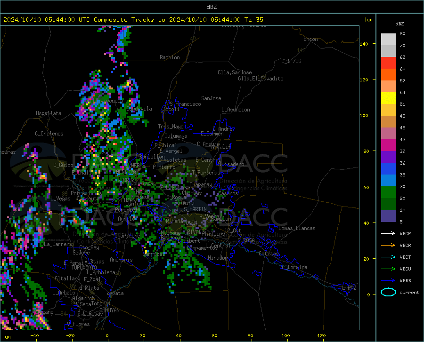Click the 'Tulumaya' map label

point(176,136)
